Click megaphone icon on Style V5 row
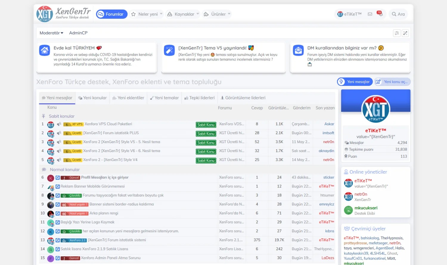 click(59, 142)
